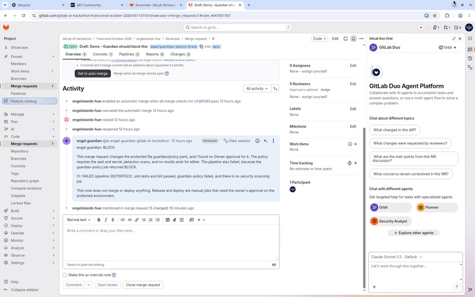Open the Code dropdown in MR header
Screen dimensions: 475x297
coord(319,38)
